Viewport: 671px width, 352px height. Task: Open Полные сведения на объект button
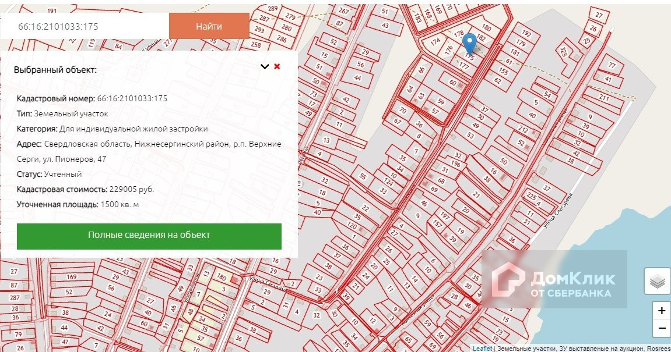(x=149, y=236)
